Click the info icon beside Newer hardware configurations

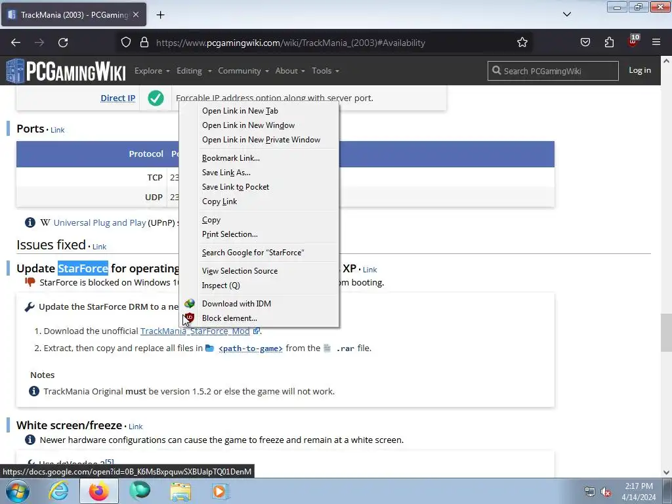[30, 440]
